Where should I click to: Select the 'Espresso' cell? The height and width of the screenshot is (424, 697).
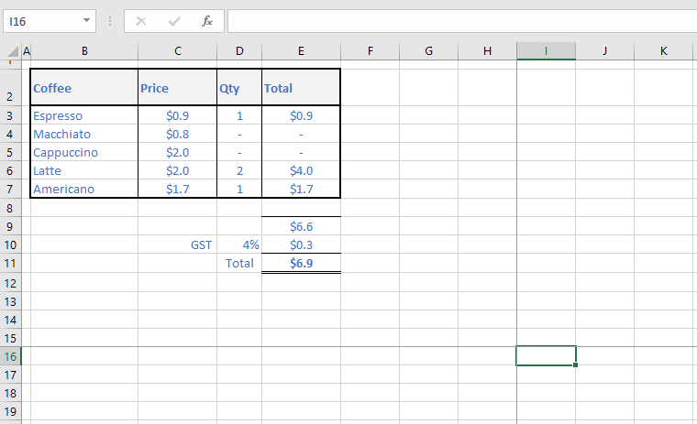tap(84, 115)
